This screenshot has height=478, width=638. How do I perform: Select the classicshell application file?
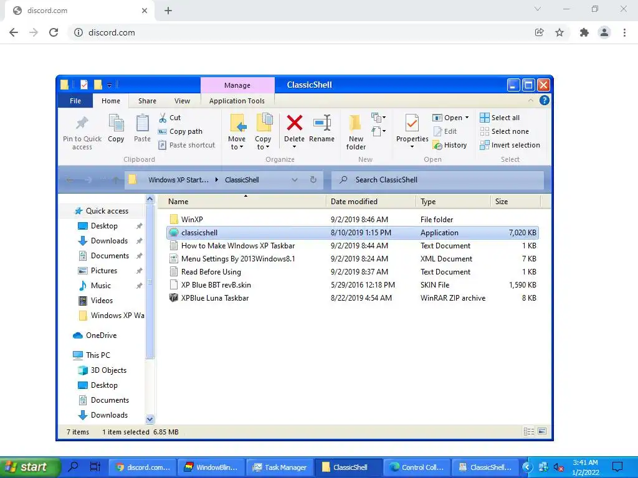coord(353,233)
